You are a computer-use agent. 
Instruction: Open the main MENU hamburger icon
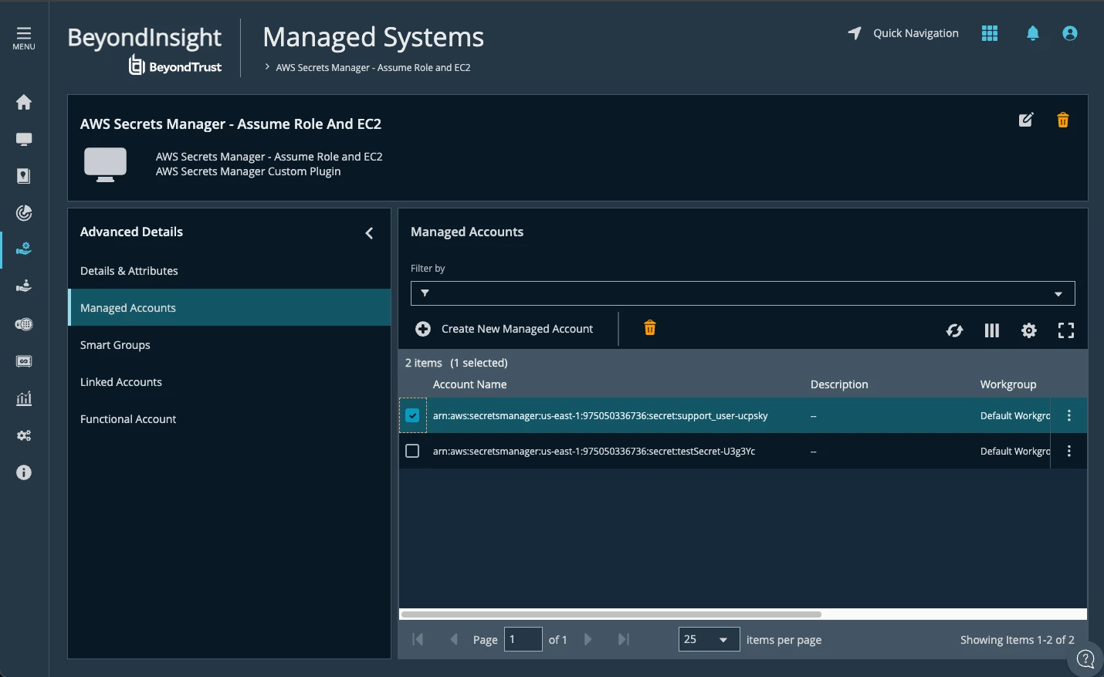coord(24,38)
